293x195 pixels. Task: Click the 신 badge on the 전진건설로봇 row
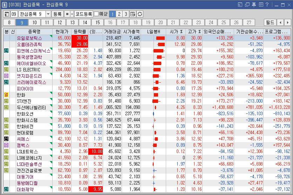pos(6,170)
